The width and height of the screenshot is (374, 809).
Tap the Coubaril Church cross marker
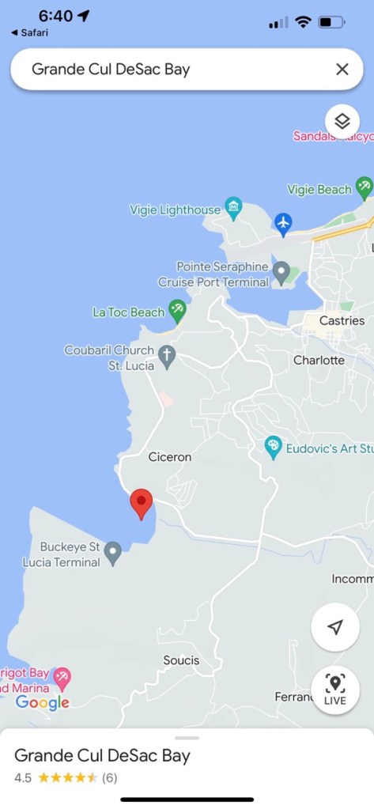(x=167, y=357)
